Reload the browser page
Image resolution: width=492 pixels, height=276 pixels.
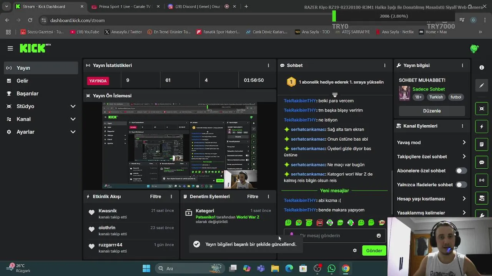point(30,20)
